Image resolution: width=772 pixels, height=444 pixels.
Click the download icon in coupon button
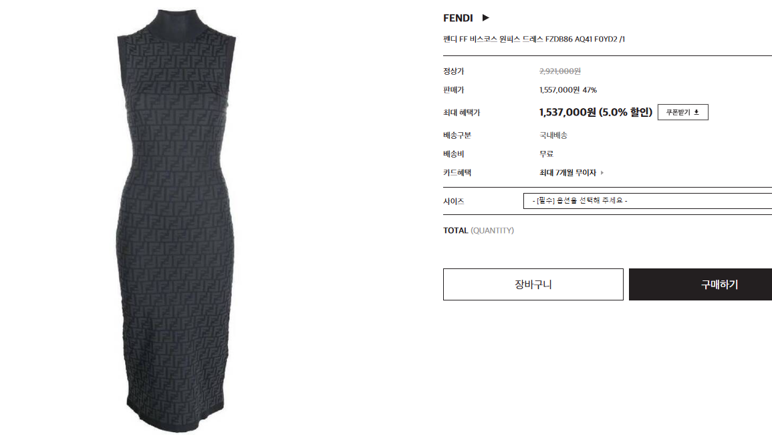point(696,112)
